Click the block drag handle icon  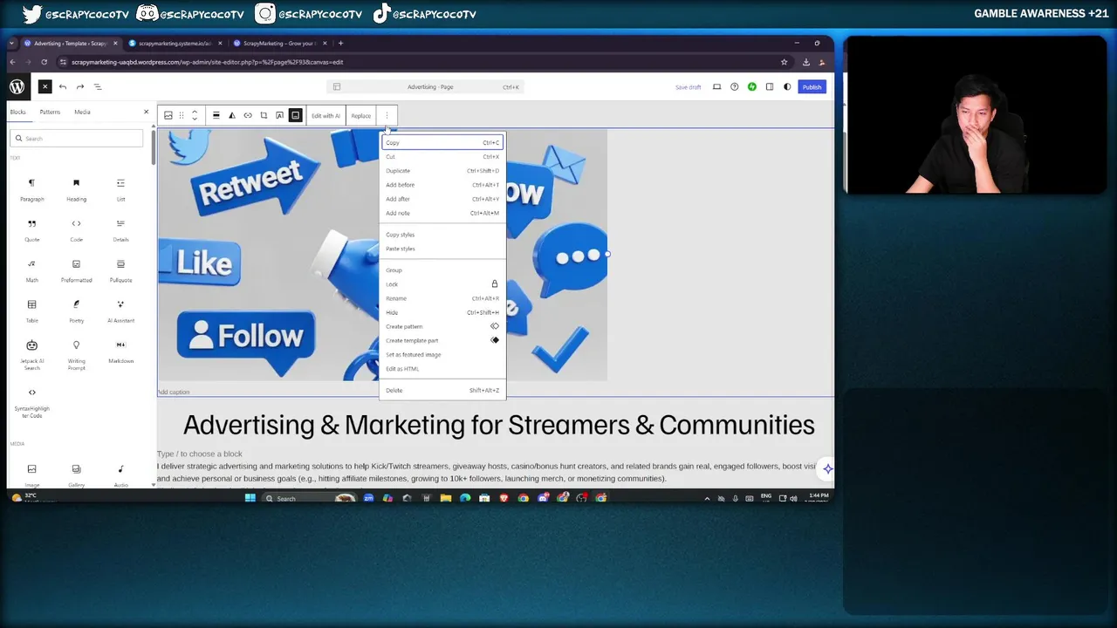pyautogui.click(x=182, y=115)
